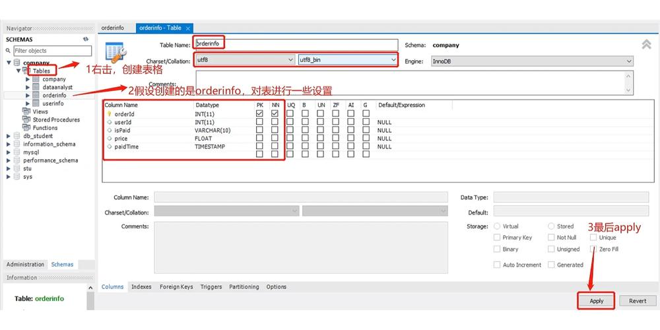Click the Table Name input field
This screenshot has height=330, width=660.
tap(296, 44)
